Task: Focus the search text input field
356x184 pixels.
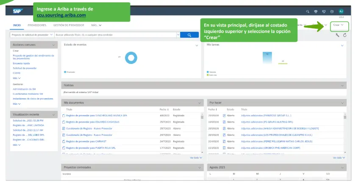Action: [115, 35]
